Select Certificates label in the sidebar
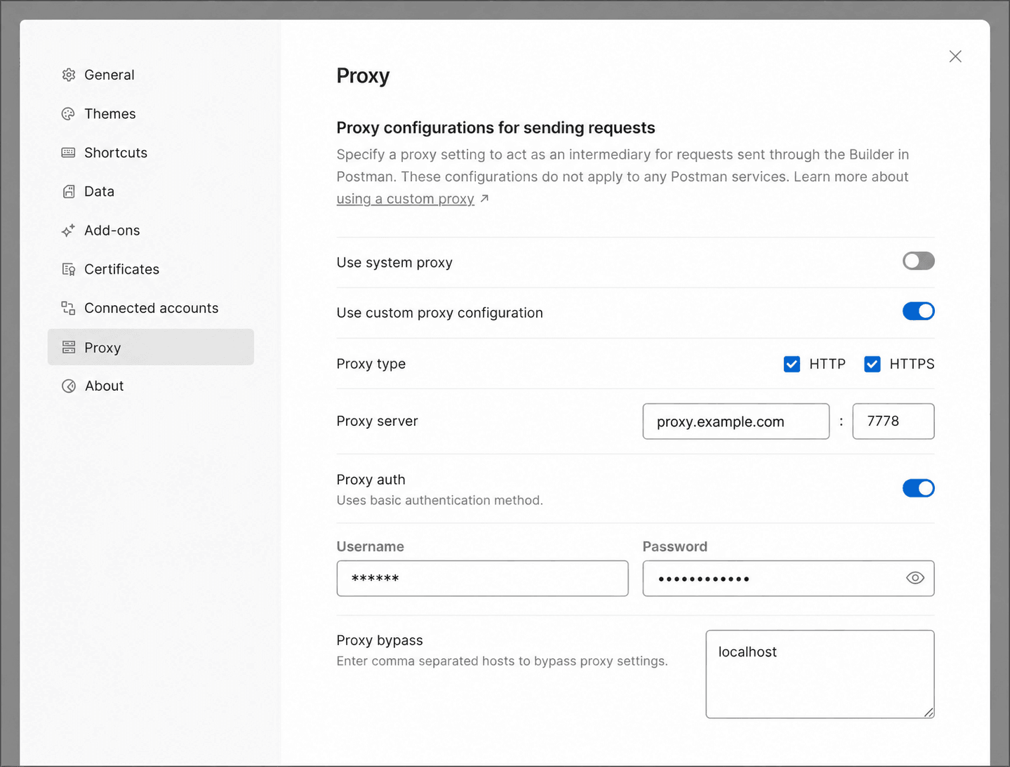Screen dimensions: 1010x767 click(x=121, y=269)
